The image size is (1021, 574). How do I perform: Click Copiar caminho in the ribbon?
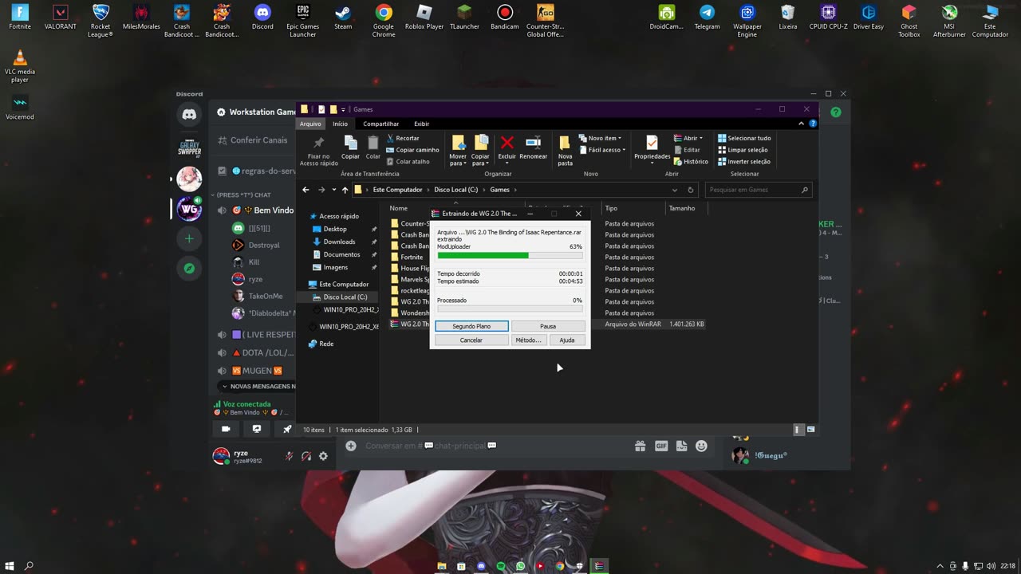(413, 150)
